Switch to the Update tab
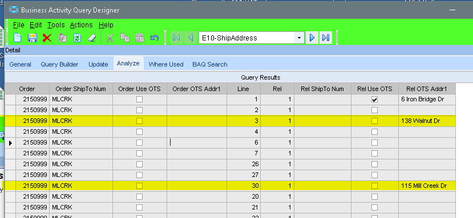 tap(98, 64)
